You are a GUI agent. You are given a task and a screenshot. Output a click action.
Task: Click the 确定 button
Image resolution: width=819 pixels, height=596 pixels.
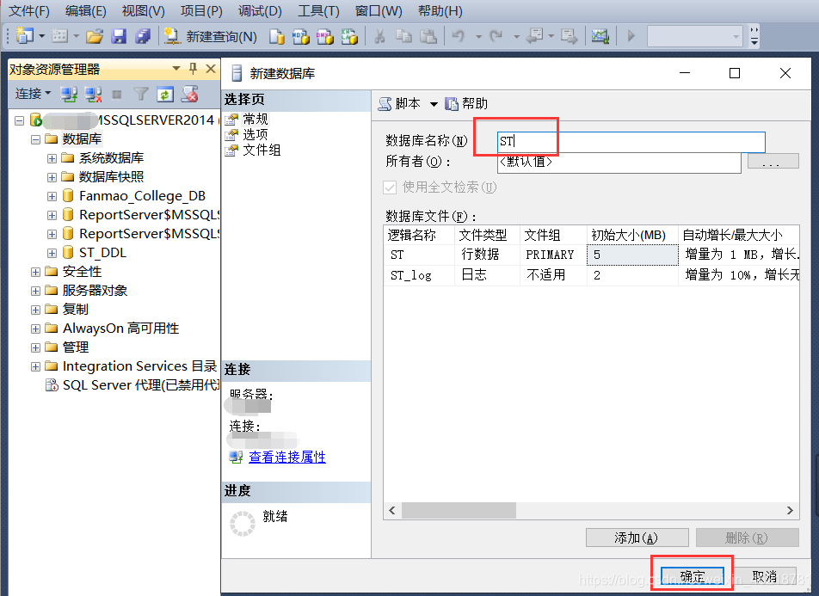[693, 577]
